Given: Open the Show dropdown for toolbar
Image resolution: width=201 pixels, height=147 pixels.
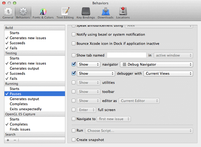Looking at the screenshot, I should (88, 92).
